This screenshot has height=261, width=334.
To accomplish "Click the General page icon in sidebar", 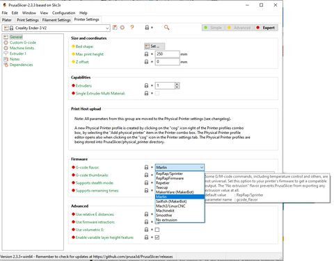I will click(6, 37).
